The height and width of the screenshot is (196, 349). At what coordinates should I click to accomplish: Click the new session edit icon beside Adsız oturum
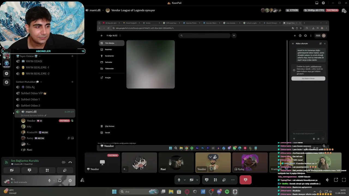320,44
